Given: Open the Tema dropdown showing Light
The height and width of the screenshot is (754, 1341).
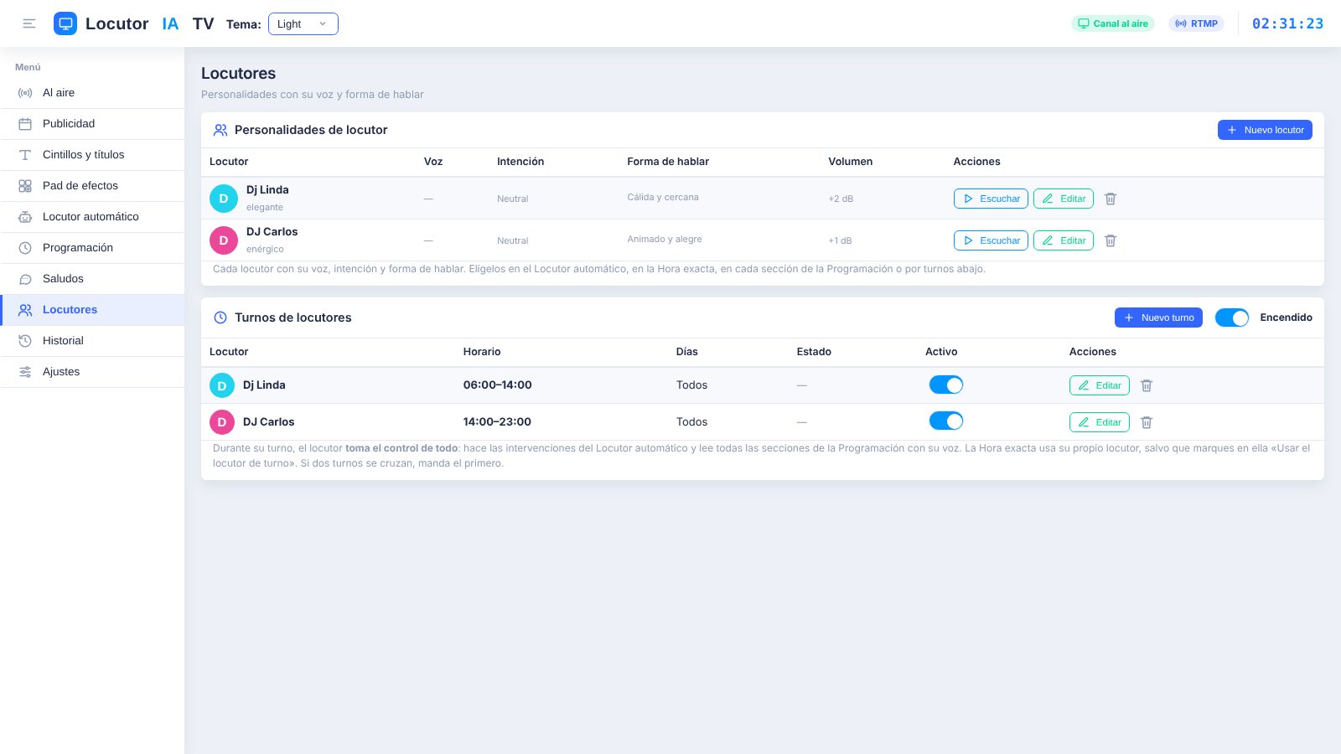Looking at the screenshot, I should coord(303,23).
